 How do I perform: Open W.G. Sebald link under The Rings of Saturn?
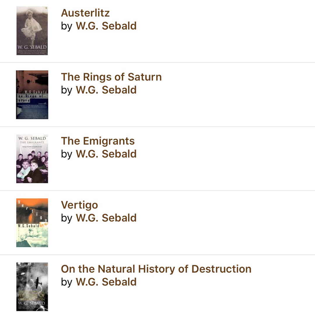[x=106, y=90]
